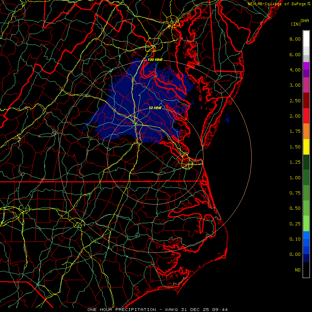Click the 50 NMI range ring label
Viewport: 312px width, 312px height.
pos(155,108)
